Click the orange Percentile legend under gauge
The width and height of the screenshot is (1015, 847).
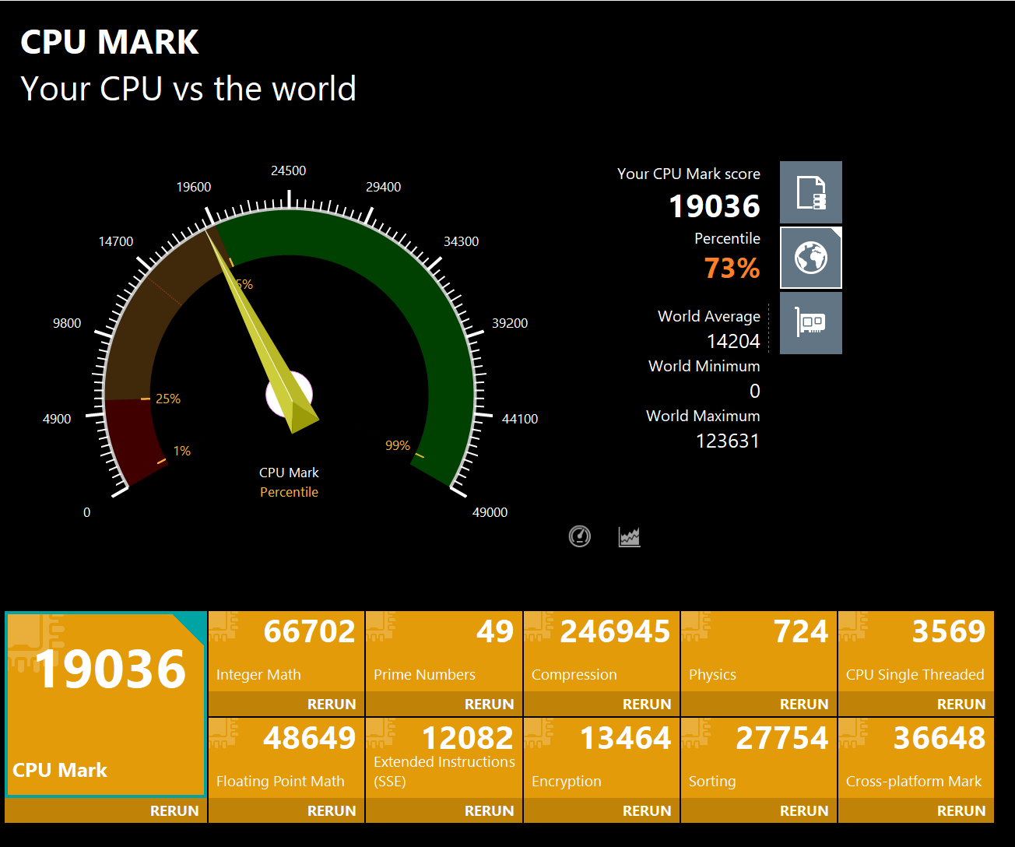[289, 492]
